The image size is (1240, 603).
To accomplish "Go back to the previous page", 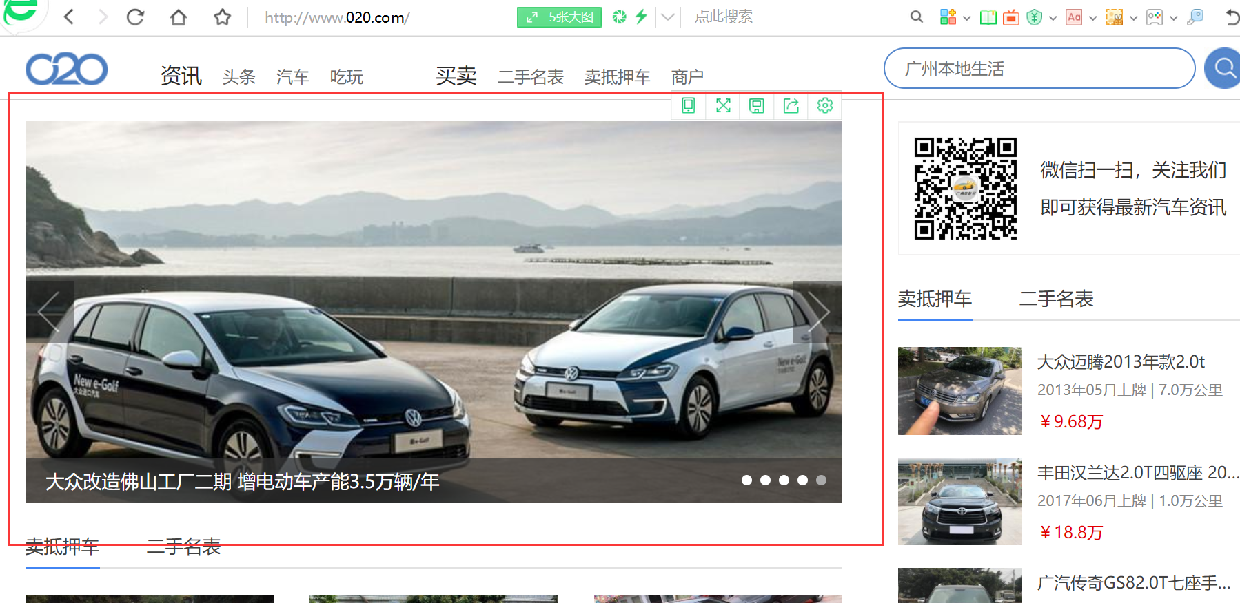I will coord(68,17).
